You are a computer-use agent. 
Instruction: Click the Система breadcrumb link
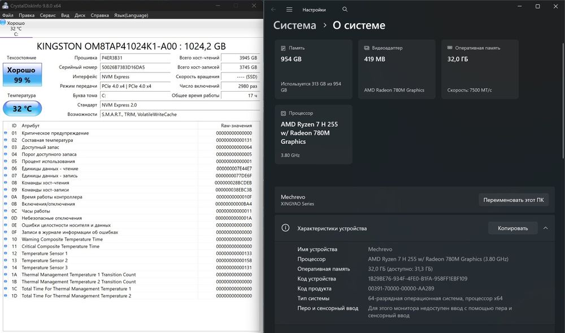pyautogui.click(x=294, y=25)
